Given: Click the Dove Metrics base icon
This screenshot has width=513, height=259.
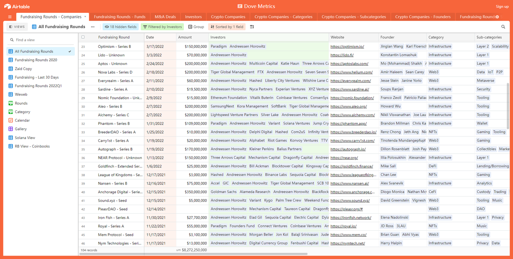Looking at the screenshot, I should tap(241, 6).
